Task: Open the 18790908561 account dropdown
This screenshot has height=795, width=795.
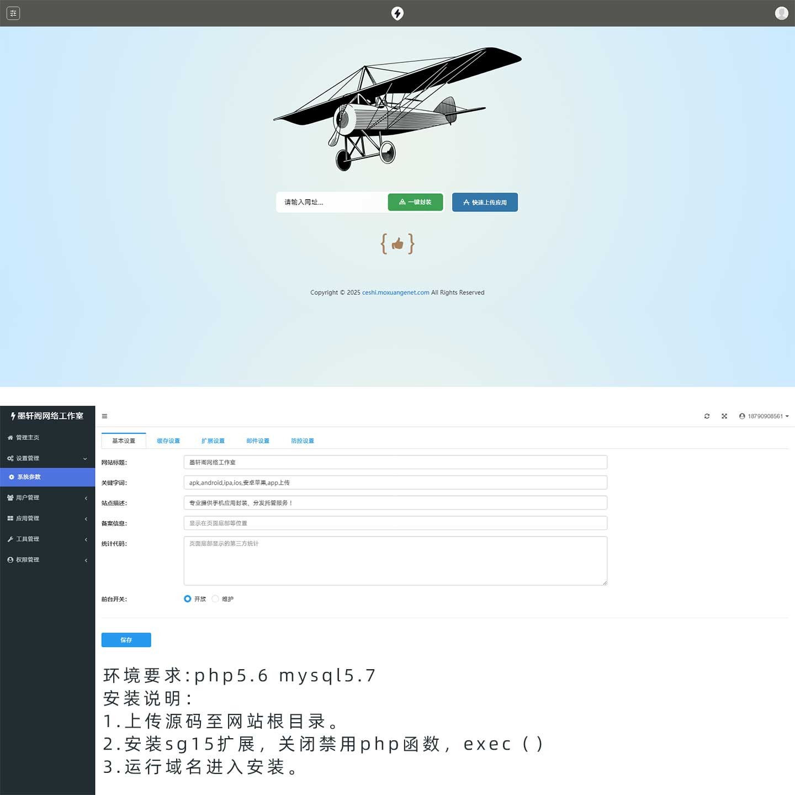Action: click(x=764, y=416)
